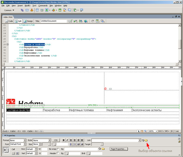Click the Browse for File folder icon beside Link

pyautogui.click(x=146, y=140)
